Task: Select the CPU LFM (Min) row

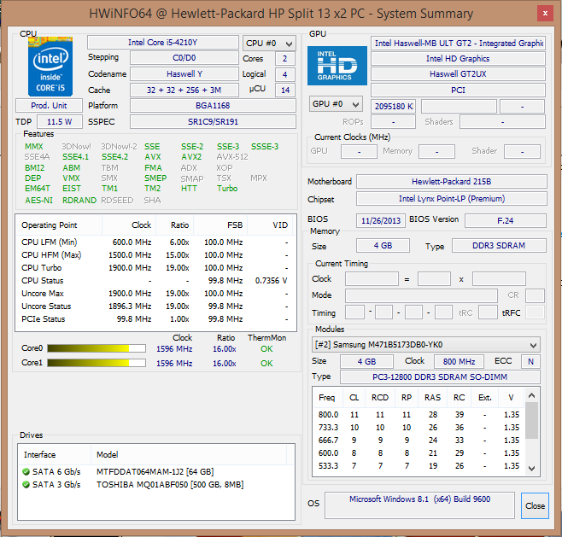Action: click(155, 242)
